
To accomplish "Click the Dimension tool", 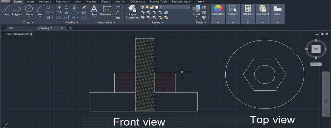I will pos(107,11).
